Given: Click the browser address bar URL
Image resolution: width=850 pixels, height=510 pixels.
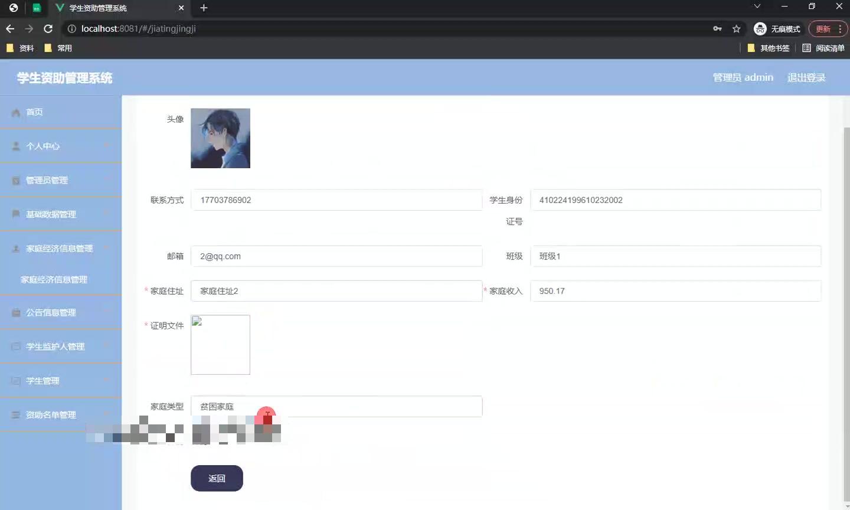Looking at the screenshot, I should (138, 28).
